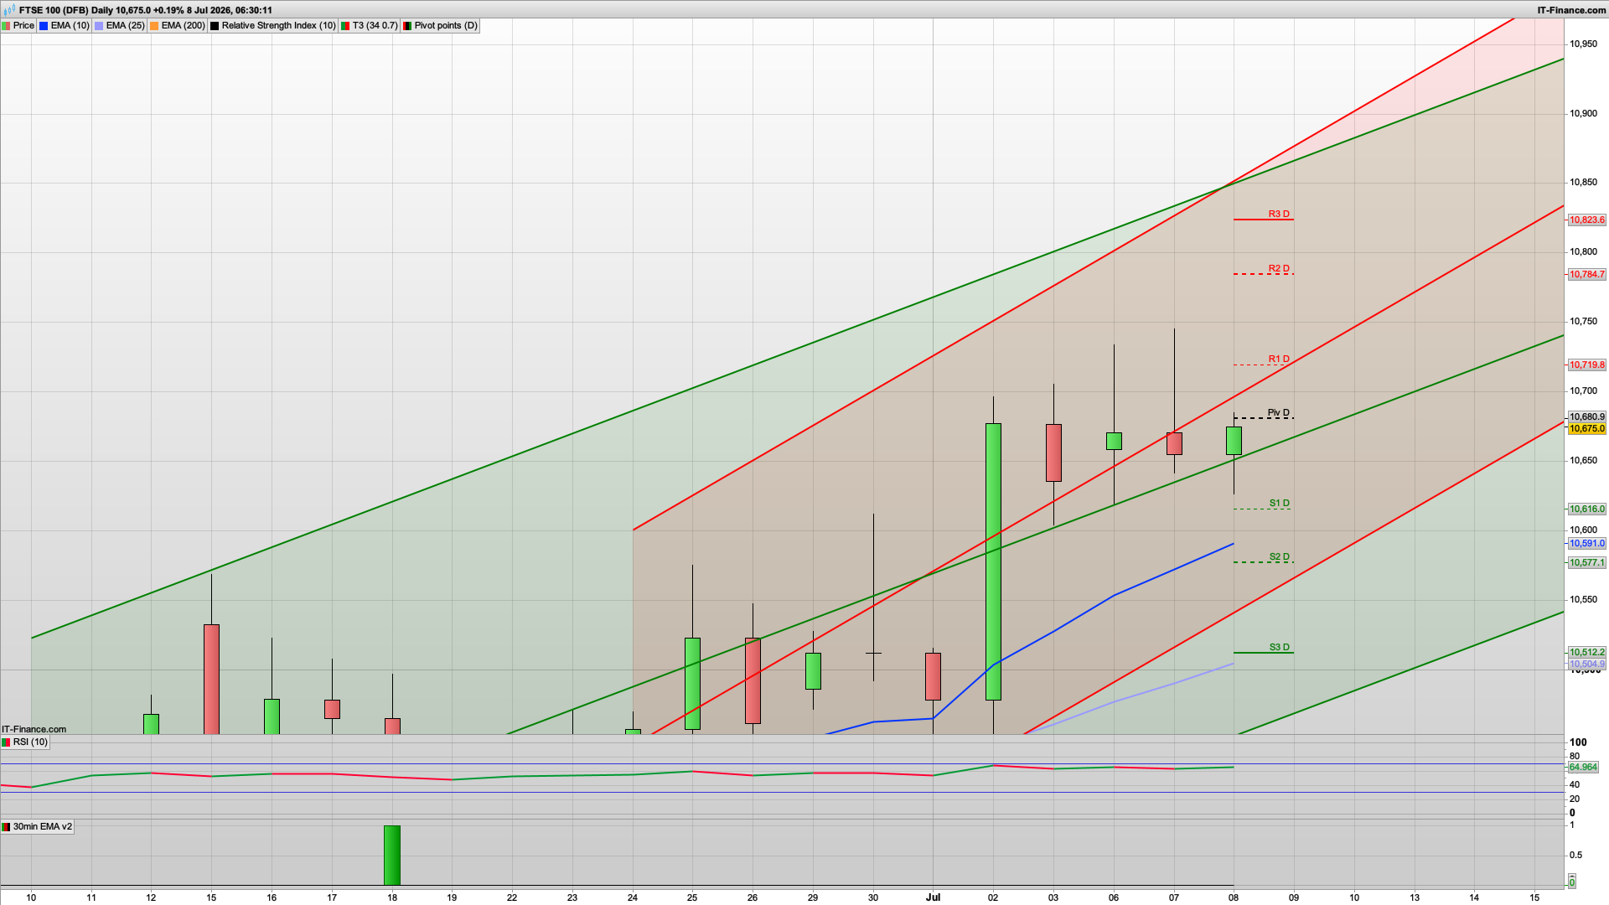Click the IT-Finance.com watermark link above RSI panel
Image resolution: width=1609 pixels, height=905 pixels.
(34, 730)
